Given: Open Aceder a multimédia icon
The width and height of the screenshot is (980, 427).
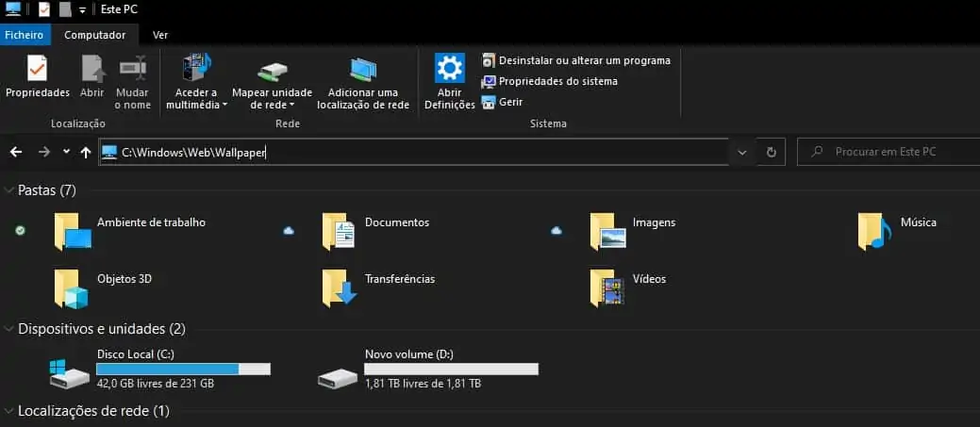Looking at the screenshot, I should click(196, 68).
